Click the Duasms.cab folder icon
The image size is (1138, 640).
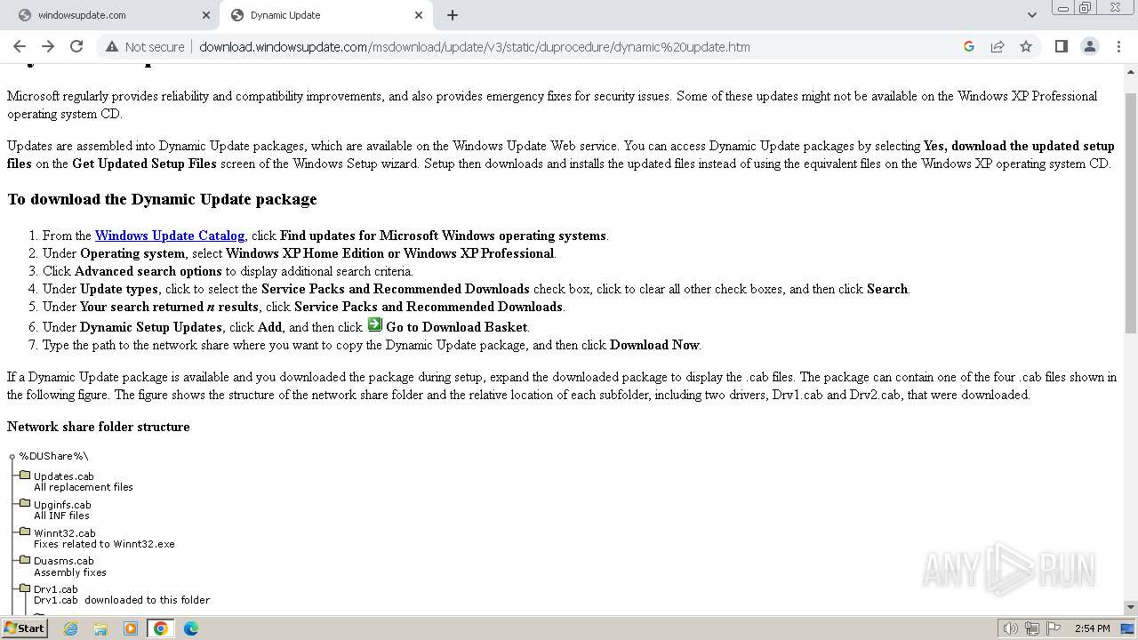click(x=25, y=560)
